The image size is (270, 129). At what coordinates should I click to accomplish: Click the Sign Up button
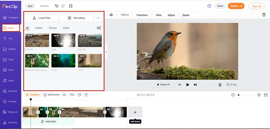pyautogui.click(x=256, y=6)
